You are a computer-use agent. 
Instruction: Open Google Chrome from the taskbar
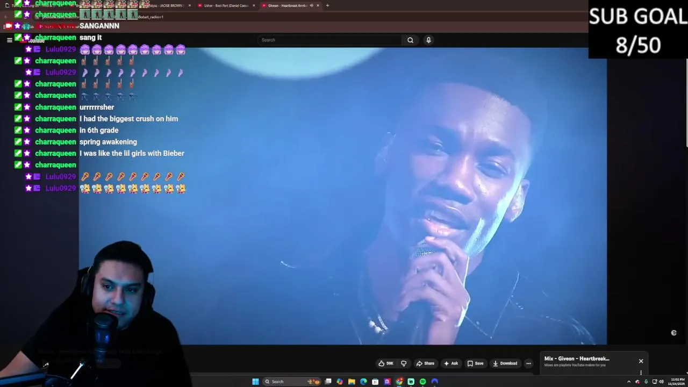point(399,382)
